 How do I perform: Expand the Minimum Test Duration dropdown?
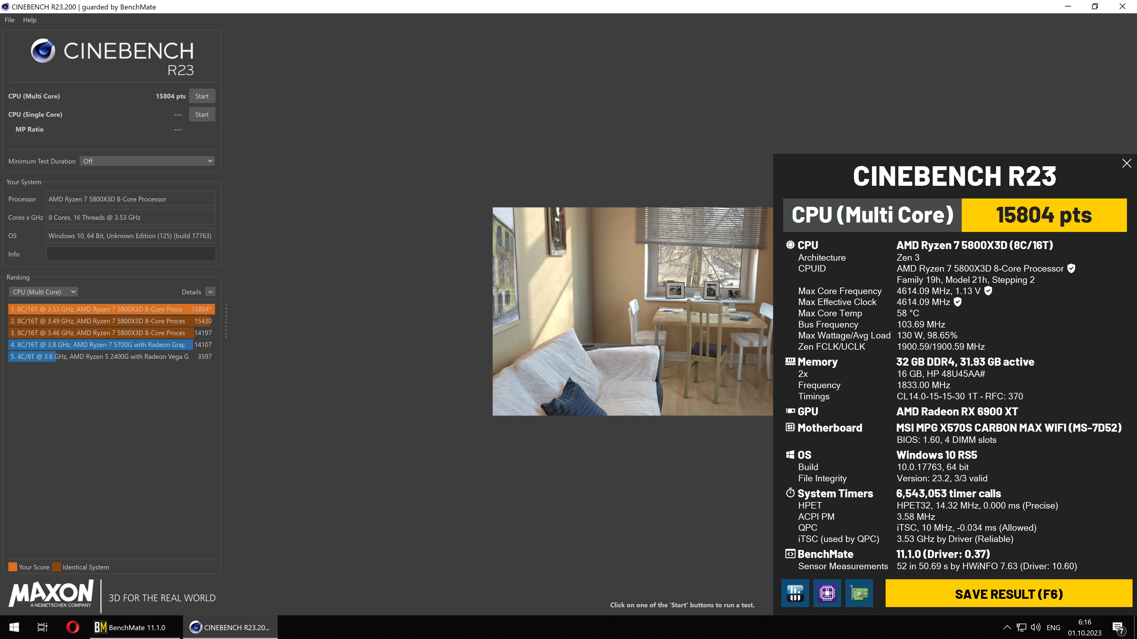(147, 161)
